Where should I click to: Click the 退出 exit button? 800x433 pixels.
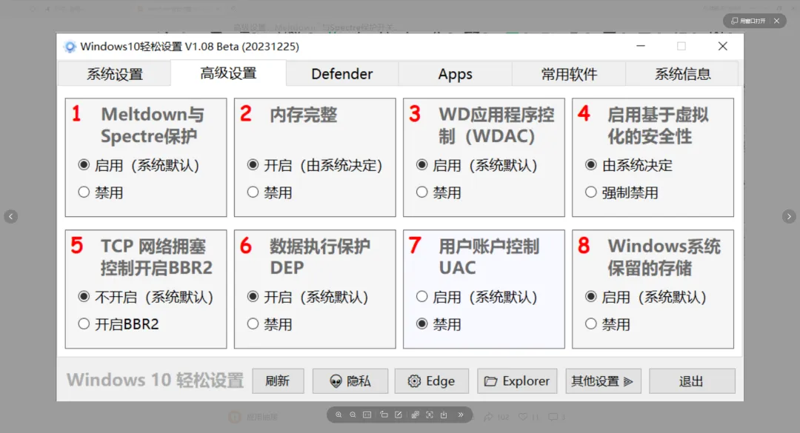click(692, 381)
